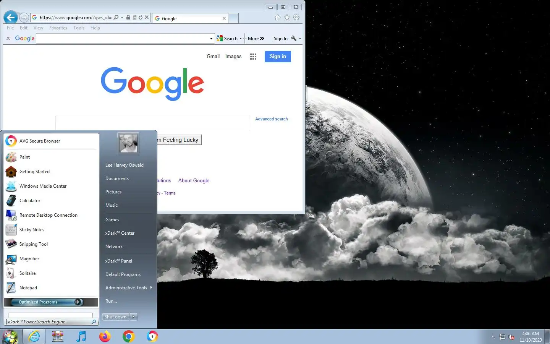Click the address bar search magnifier

click(116, 18)
